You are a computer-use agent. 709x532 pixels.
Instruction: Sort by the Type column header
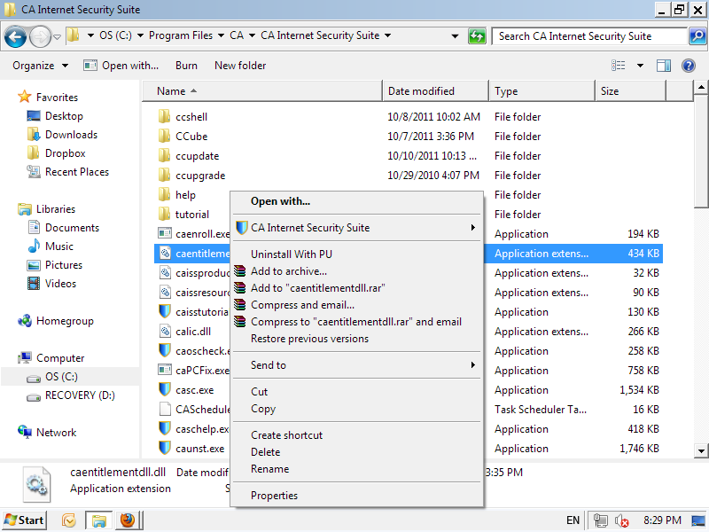pyautogui.click(x=541, y=91)
